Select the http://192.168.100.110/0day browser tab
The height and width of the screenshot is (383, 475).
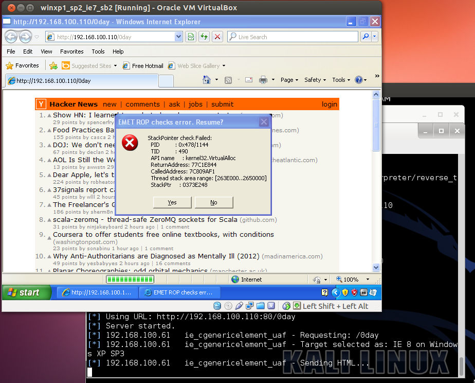click(82, 81)
